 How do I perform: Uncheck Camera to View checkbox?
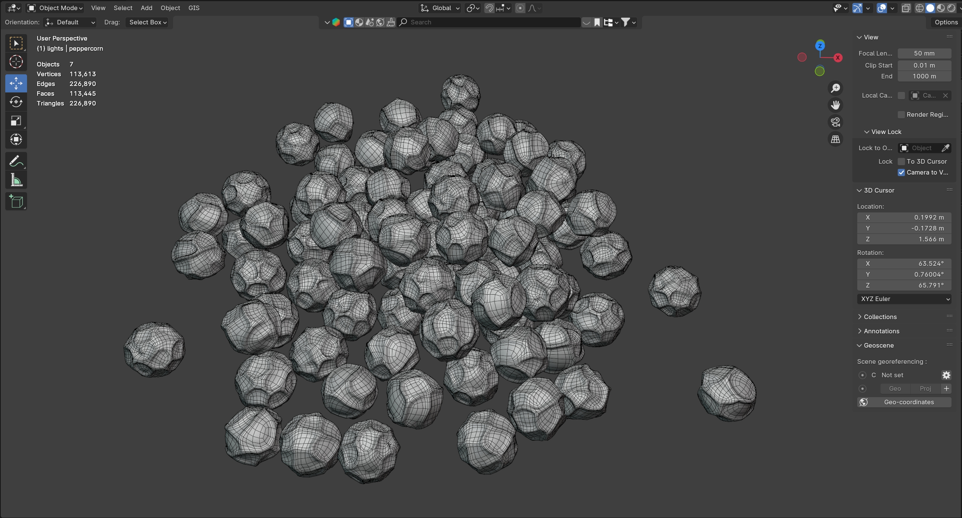(901, 172)
